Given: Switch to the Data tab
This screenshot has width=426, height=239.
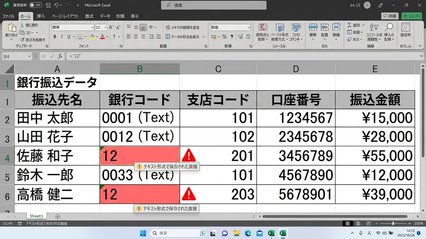Looking at the screenshot, I should (x=105, y=16).
